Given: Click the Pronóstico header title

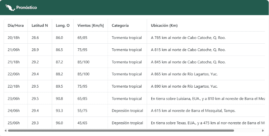Looking at the screenshot, I should click(27, 7).
